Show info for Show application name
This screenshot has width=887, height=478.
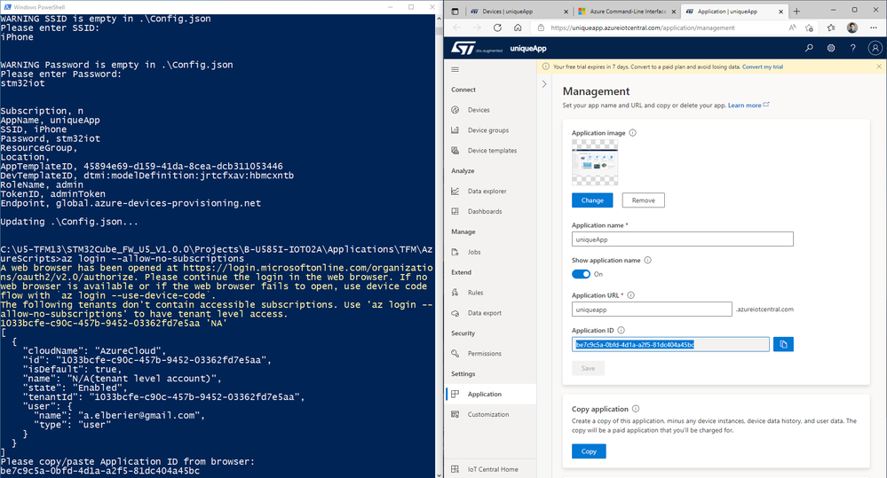[x=647, y=261]
